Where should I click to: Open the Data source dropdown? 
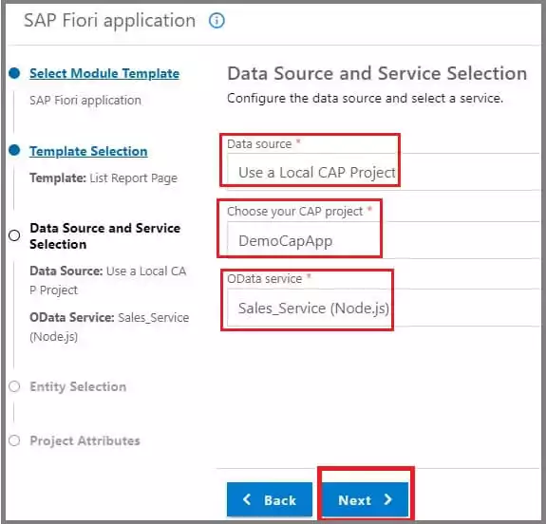pyautogui.click(x=383, y=172)
